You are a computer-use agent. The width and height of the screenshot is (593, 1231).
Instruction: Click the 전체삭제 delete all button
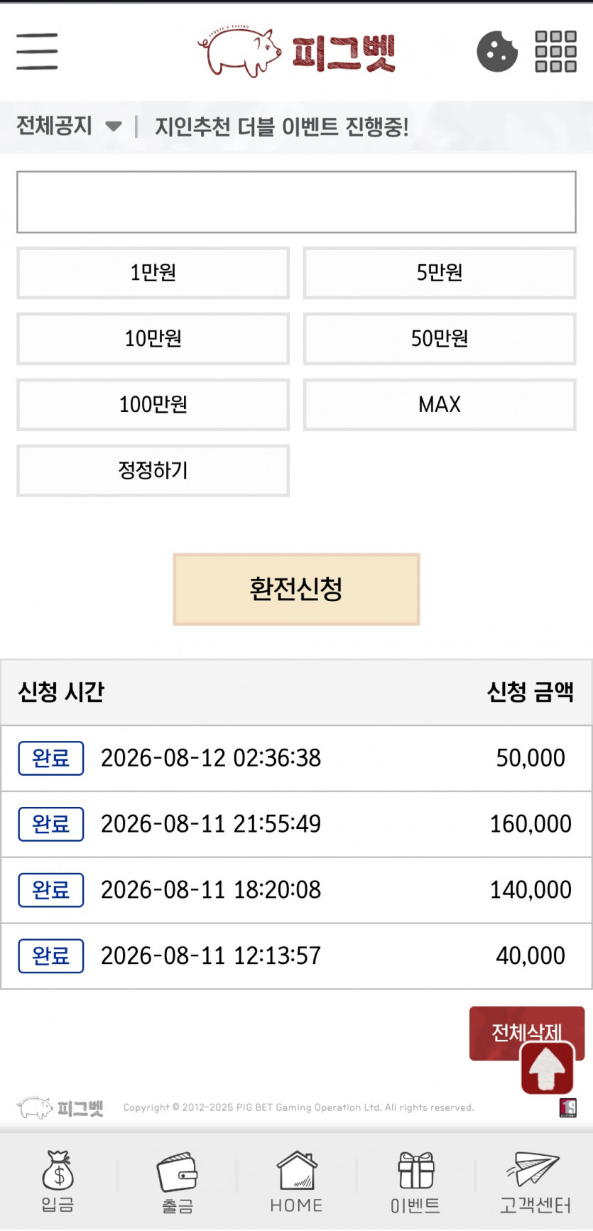coord(527,1032)
